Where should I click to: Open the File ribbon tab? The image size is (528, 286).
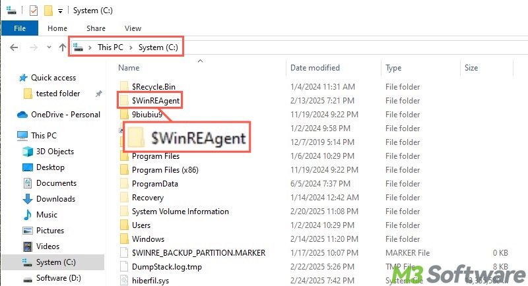[x=20, y=28]
